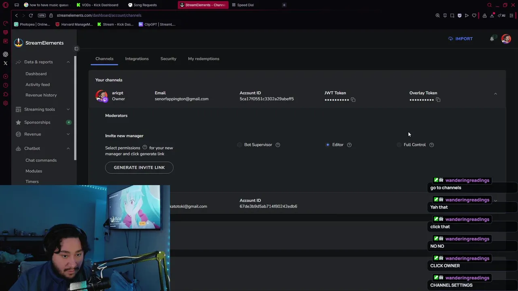518x291 pixels.
Task: Click the tab search magnifier icon
Action: pyautogui.click(x=489, y=5)
